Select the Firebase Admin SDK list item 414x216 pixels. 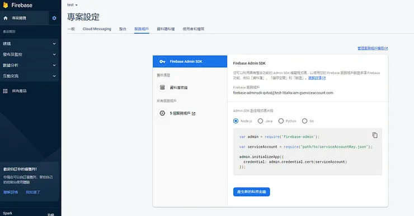click(190, 61)
